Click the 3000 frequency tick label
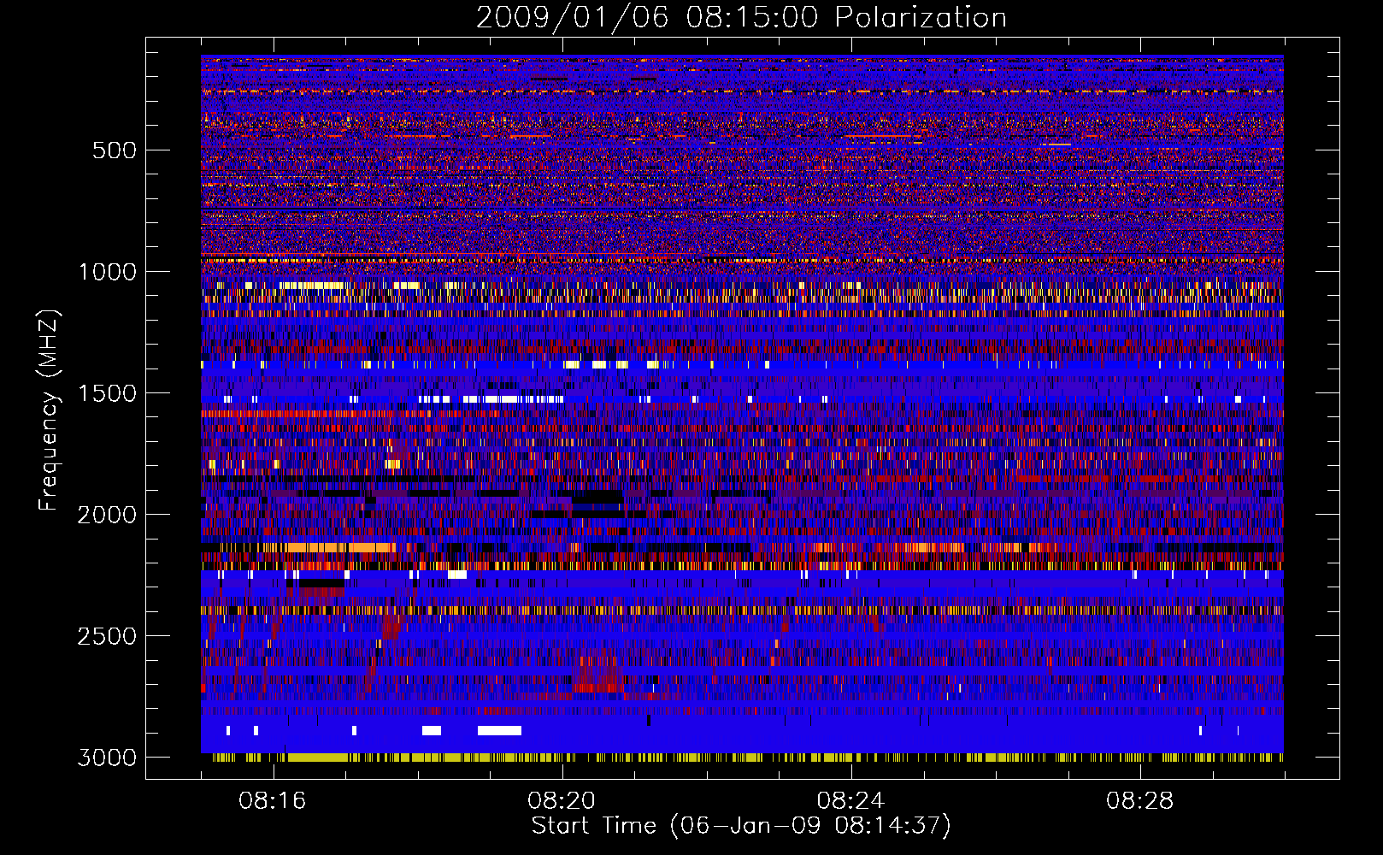 pyautogui.click(x=107, y=758)
